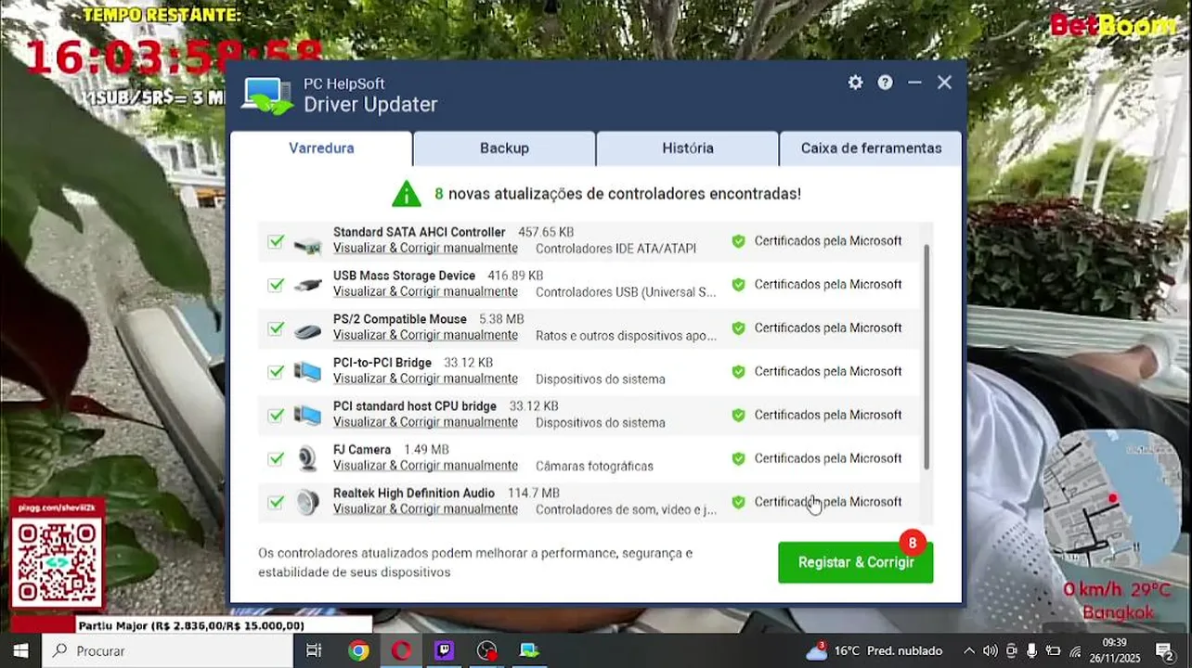Click the Realtek audio speaker icon
1192x668 pixels.
pos(307,503)
